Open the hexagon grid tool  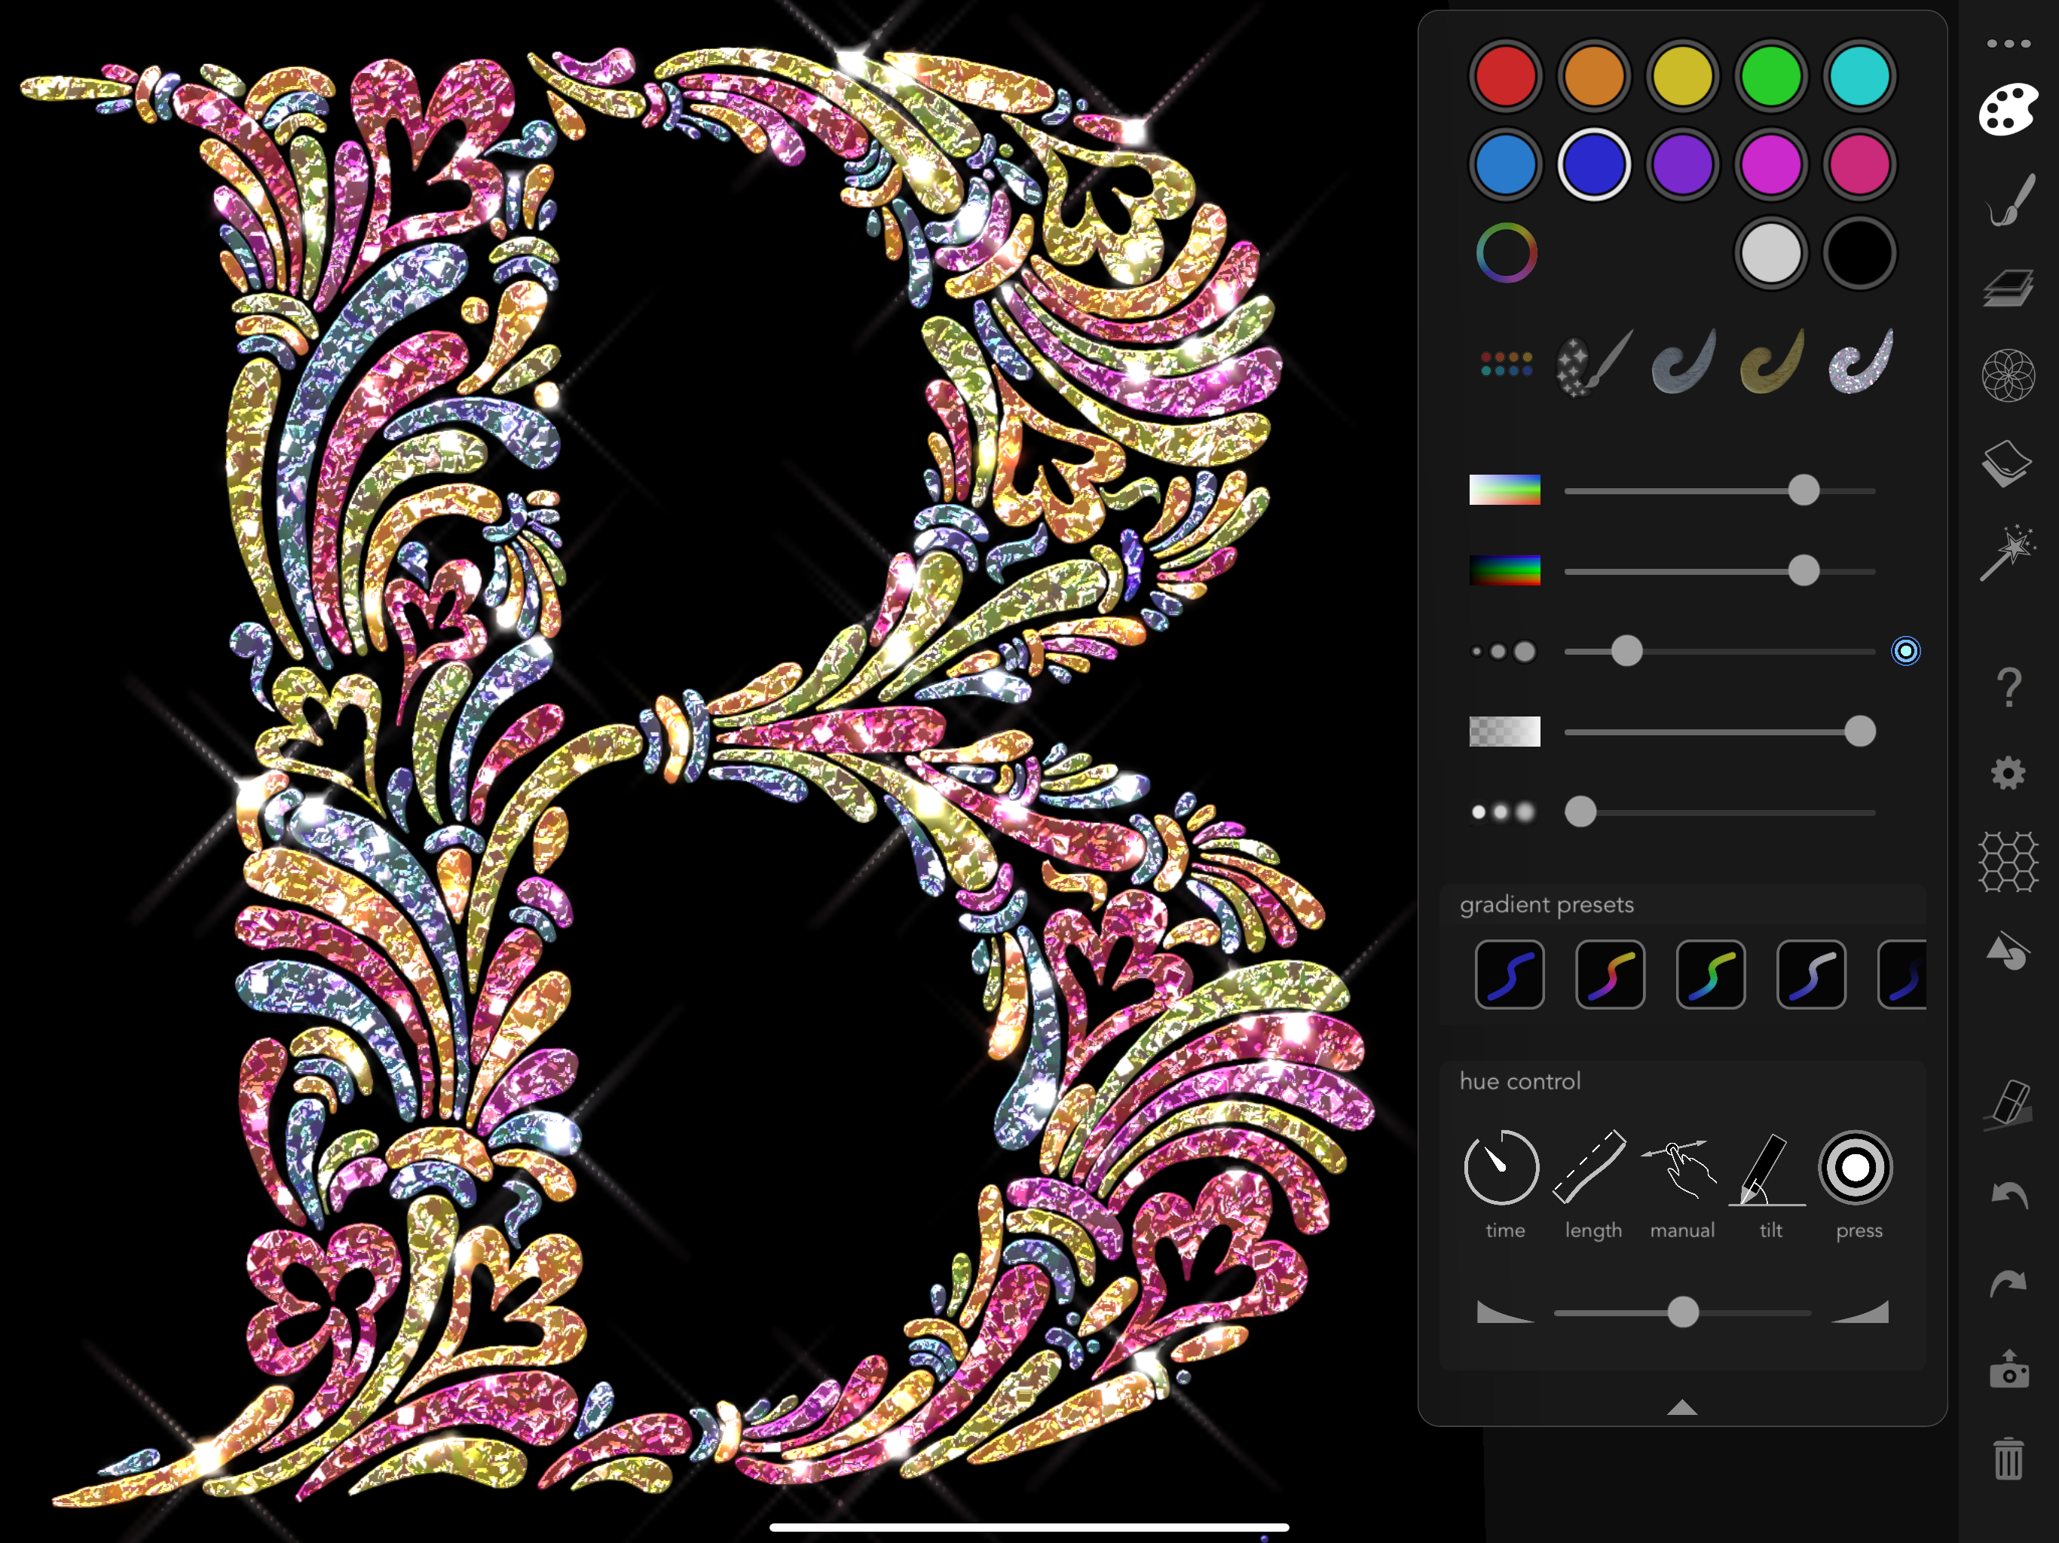(x=2008, y=861)
